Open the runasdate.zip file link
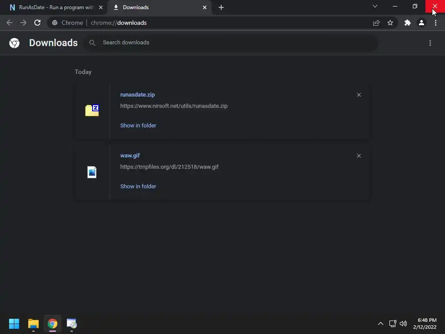Viewport: 445px width, 334px height. (x=138, y=94)
